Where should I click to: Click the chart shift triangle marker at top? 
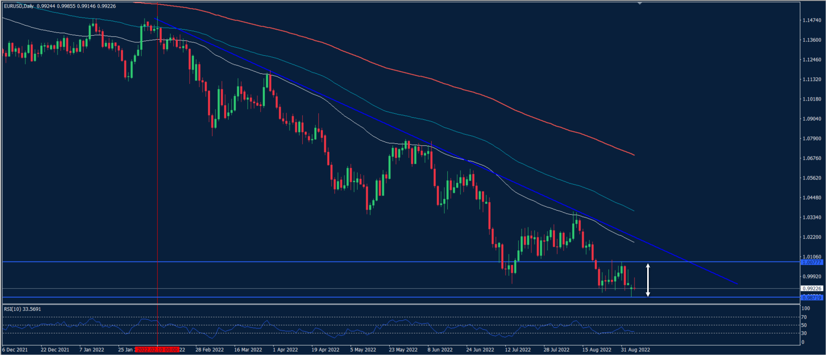640,4
